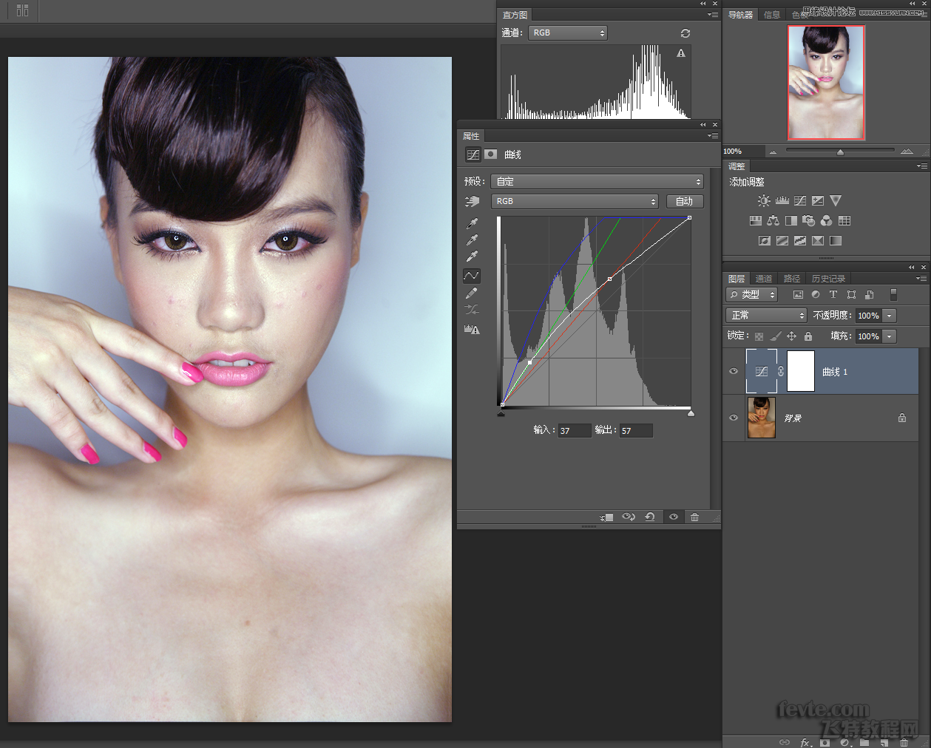931x748 pixels.
Task: Toggle visibility of the 背景 layer
Action: (x=733, y=418)
